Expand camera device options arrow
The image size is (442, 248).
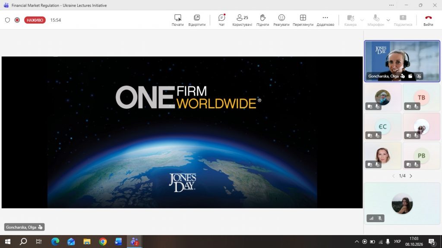pyautogui.click(x=362, y=20)
